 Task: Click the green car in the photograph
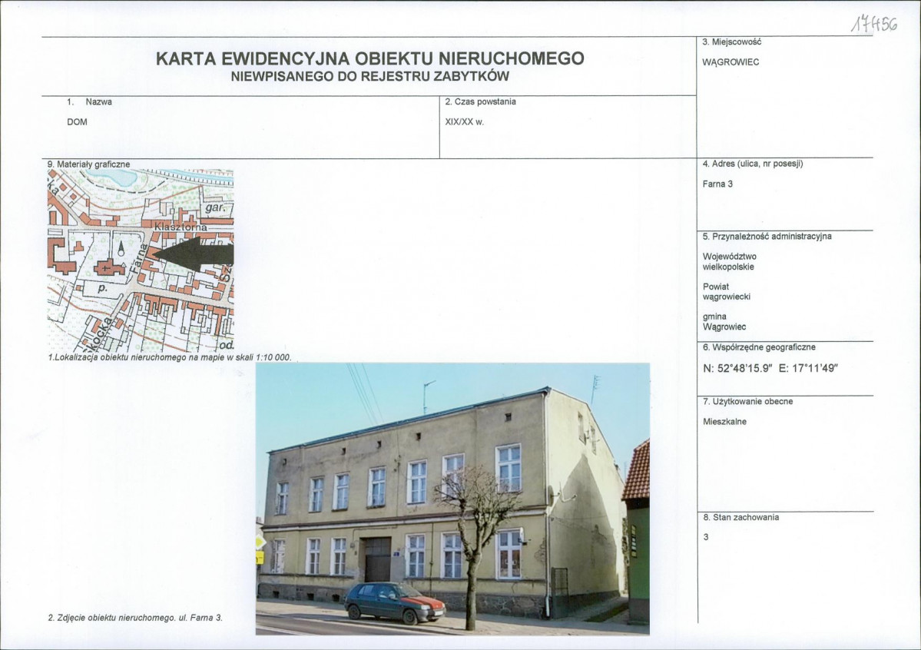coord(394,602)
